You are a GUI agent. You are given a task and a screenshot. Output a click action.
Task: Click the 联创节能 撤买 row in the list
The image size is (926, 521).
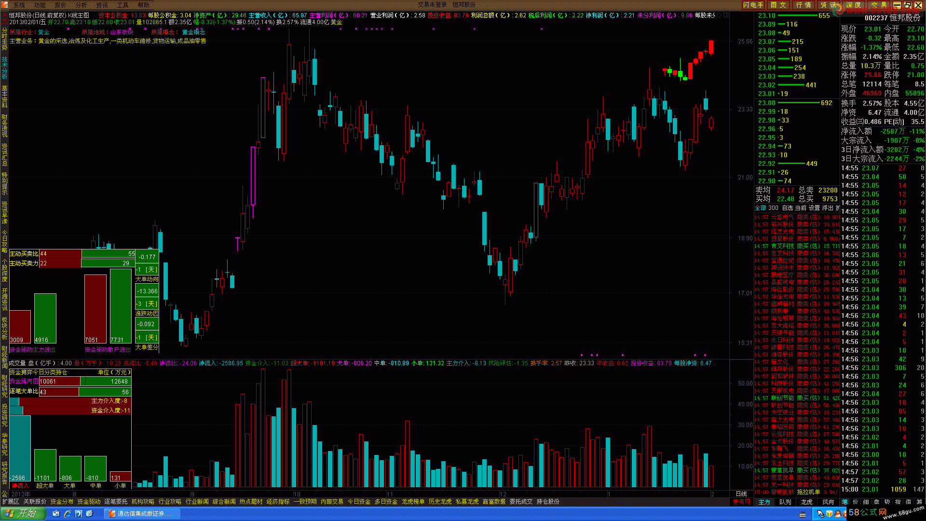pyautogui.click(x=797, y=398)
